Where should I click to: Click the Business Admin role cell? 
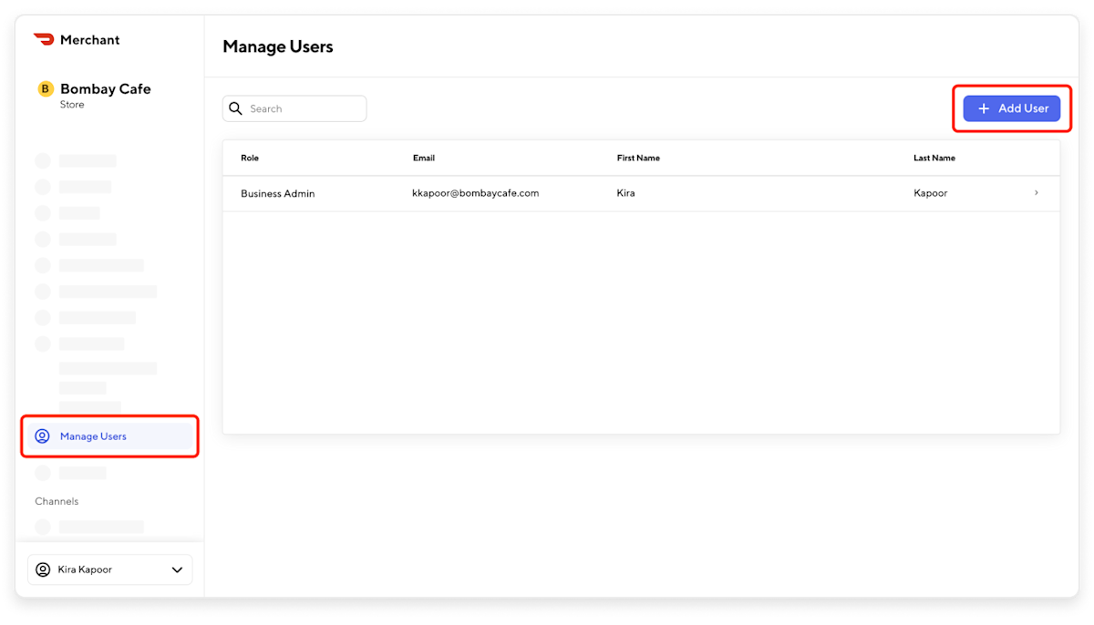pyautogui.click(x=278, y=192)
